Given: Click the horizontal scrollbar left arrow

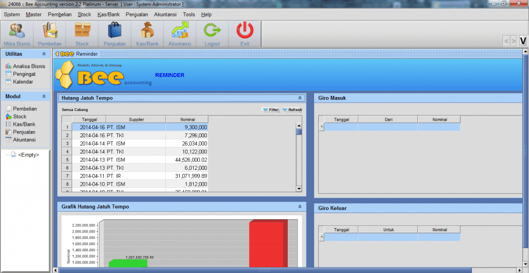Looking at the screenshot, I should point(56,270).
